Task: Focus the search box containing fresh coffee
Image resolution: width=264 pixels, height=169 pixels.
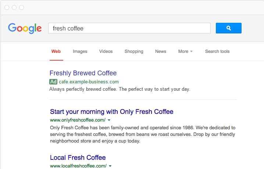Action: pyautogui.click(x=129, y=28)
